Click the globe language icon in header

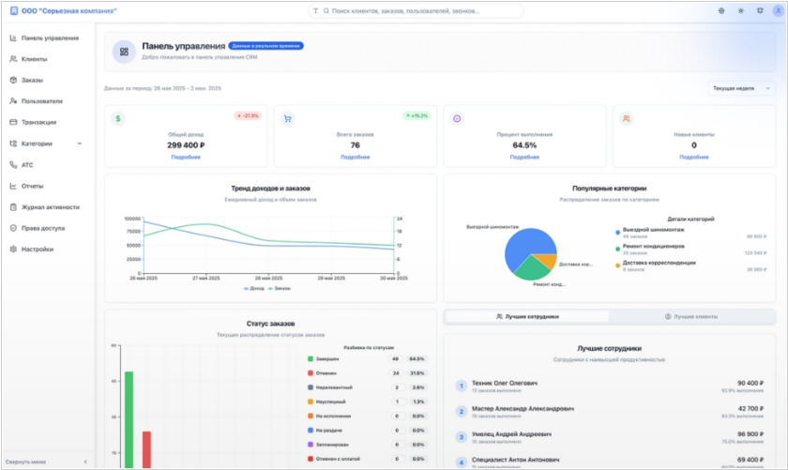(x=721, y=11)
